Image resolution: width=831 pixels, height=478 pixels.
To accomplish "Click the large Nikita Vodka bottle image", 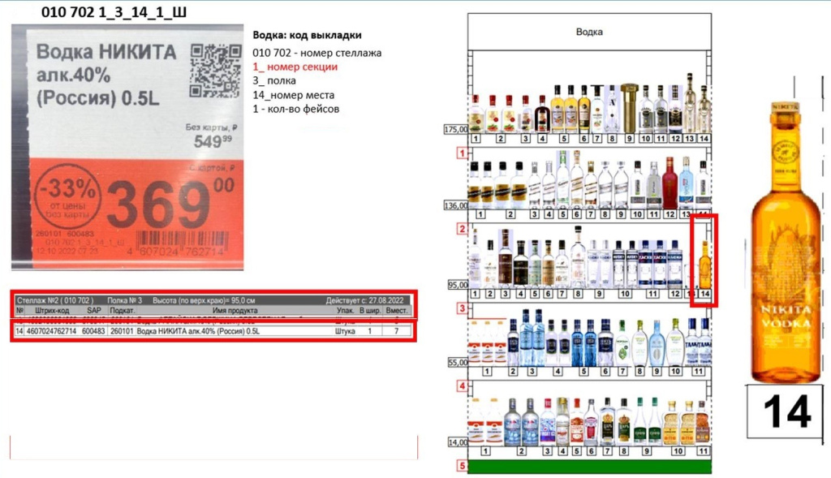I will click(x=786, y=242).
